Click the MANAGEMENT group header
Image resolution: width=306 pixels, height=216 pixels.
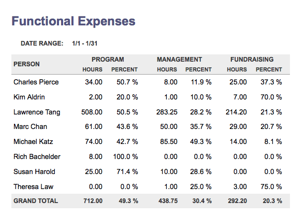tap(179, 60)
